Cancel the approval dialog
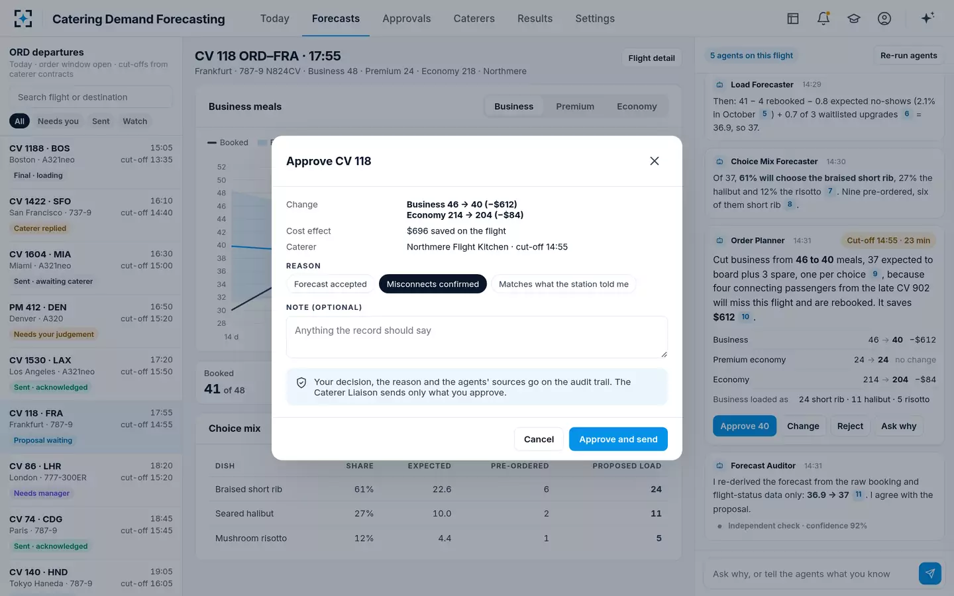Screen dimensions: 954x596 pyautogui.click(x=539, y=439)
